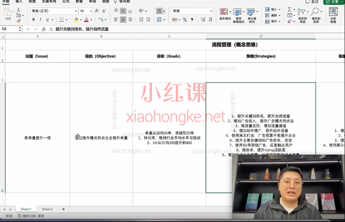Click 辅助功能: 调查 in status bar
This screenshot has width=345, height=222.
[31, 216]
